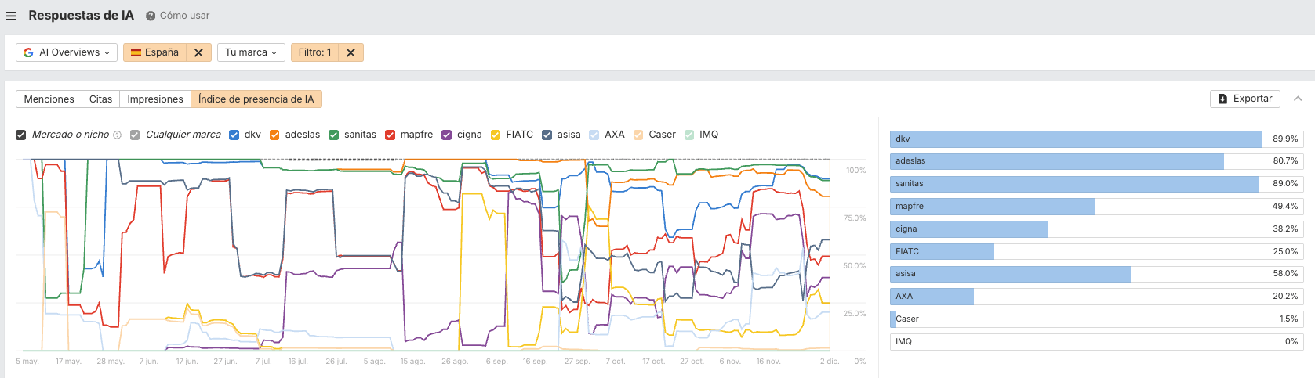Viewport: 1315px width, 378px height.
Task: Collapse the chart panel with chevron
Action: pos(1298,99)
